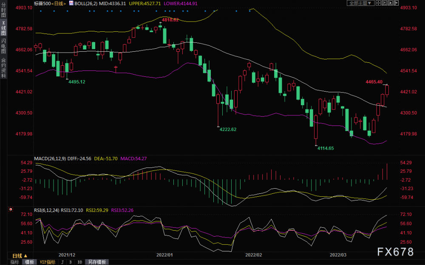
Task: Click the RSI2:59.29 value
Action: pos(97,210)
